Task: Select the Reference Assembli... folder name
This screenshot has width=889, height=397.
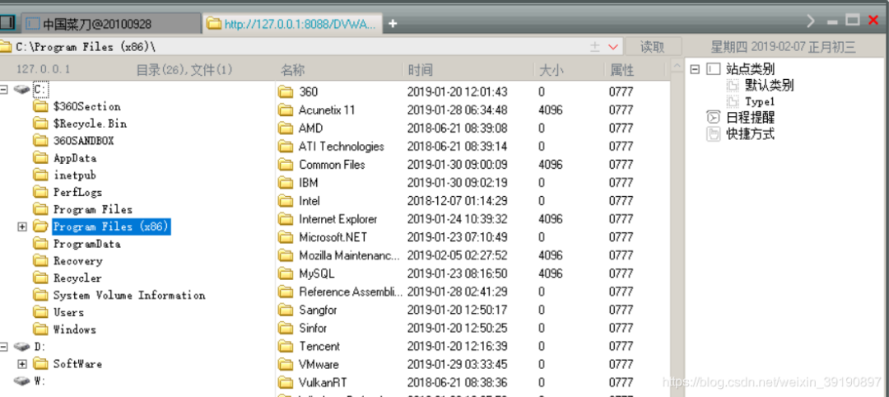Action: click(351, 292)
